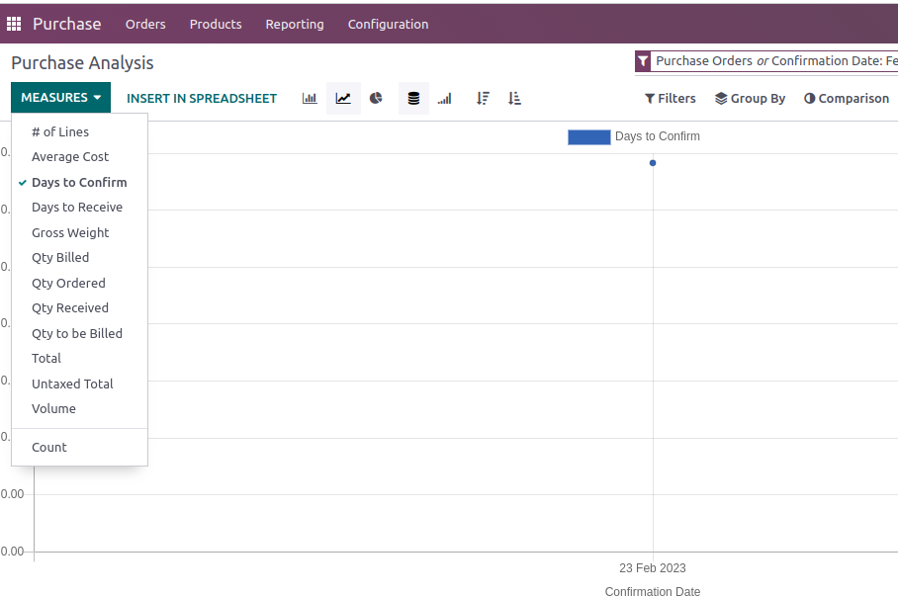
Task: Switch to bar chart view
Action: coord(310,99)
